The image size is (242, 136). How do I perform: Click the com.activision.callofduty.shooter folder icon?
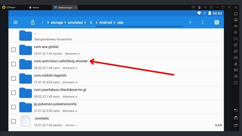(x=25, y=64)
